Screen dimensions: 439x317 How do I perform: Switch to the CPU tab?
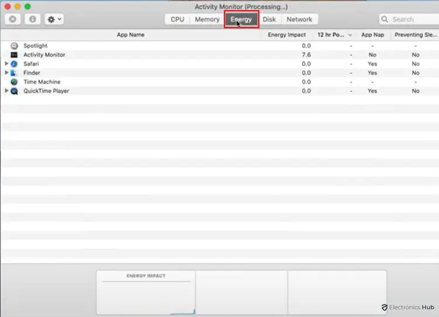coord(177,19)
